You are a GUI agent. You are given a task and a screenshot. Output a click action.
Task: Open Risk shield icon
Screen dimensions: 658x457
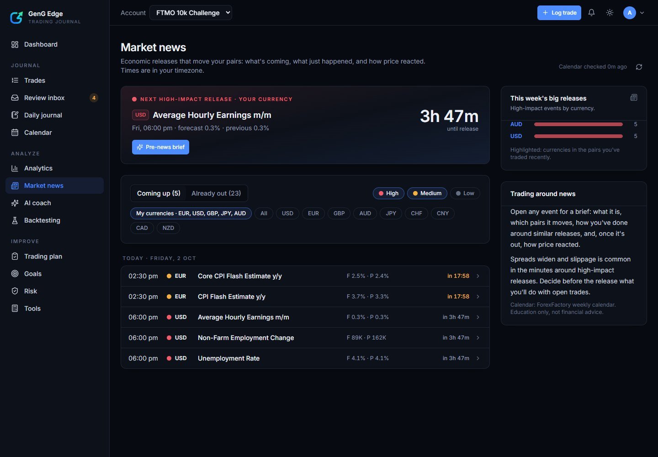pyautogui.click(x=15, y=291)
